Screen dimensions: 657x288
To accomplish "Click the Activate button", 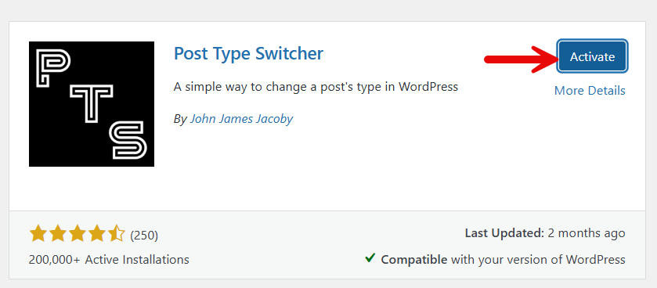I will (592, 56).
